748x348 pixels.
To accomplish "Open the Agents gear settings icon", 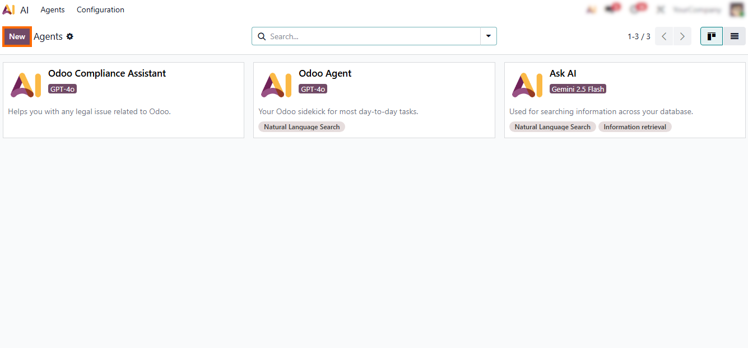I will tap(70, 36).
